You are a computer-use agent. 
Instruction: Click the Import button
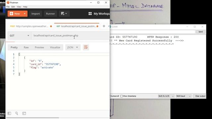35,14
